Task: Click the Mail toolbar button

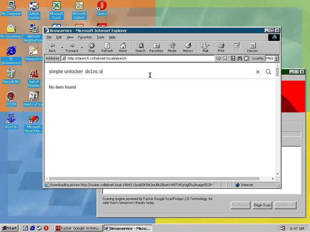Action: pos(204,48)
